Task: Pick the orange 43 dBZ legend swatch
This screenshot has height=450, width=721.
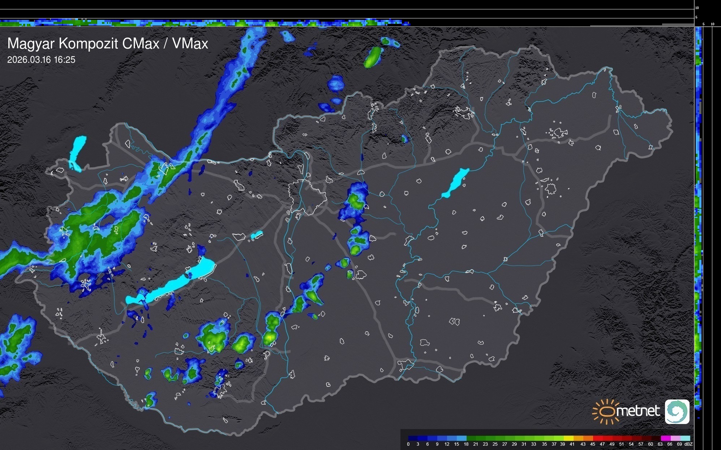Action: pyautogui.click(x=588, y=438)
